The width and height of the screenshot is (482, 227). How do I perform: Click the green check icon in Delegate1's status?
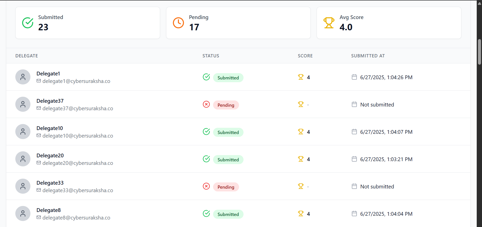pos(206,77)
